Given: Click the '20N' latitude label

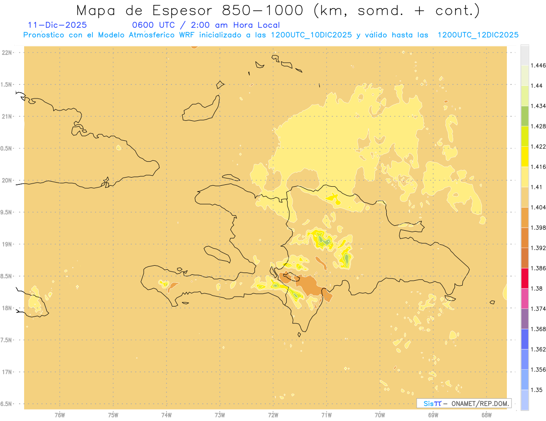Looking at the screenshot, I should pyautogui.click(x=7, y=180).
